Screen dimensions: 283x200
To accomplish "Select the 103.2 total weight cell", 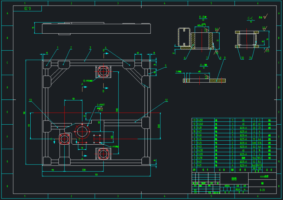I will 259,158.
